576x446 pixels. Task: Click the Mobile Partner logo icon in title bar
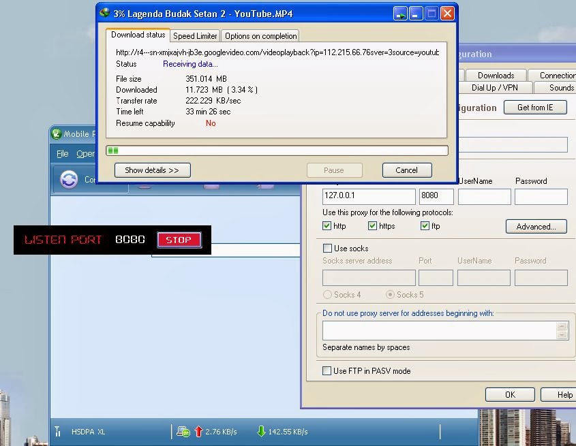pyautogui.click(x=56, y=134)
